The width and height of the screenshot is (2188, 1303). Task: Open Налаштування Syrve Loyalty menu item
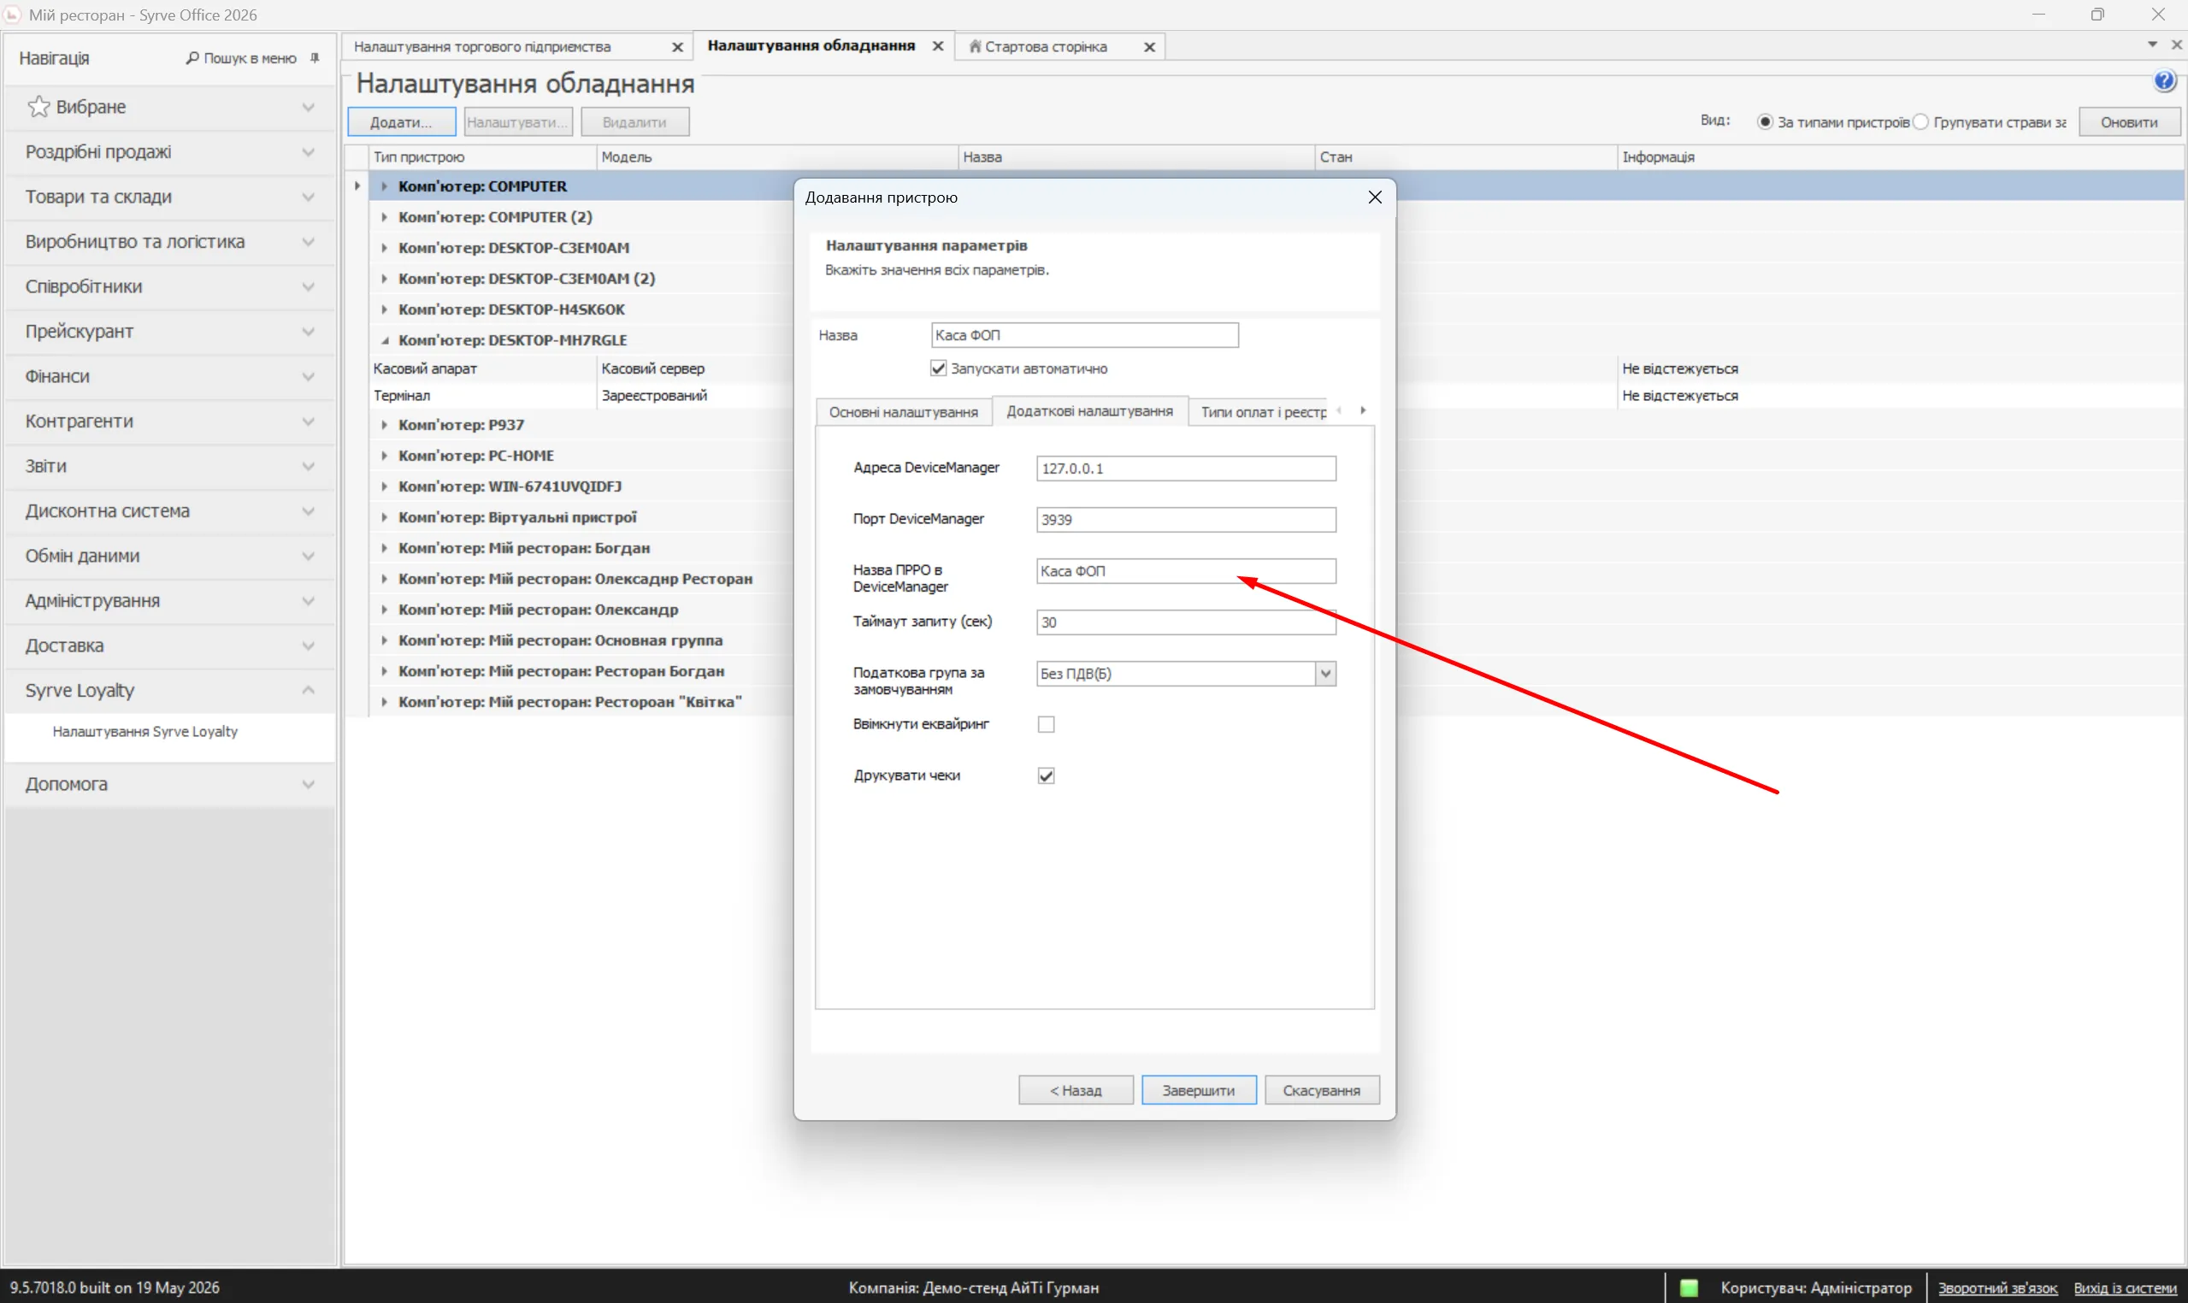tap(144, 731)
